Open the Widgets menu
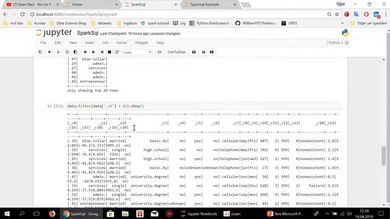The height and width of the screenshot is (219, 390). click(x=141, y=43)
